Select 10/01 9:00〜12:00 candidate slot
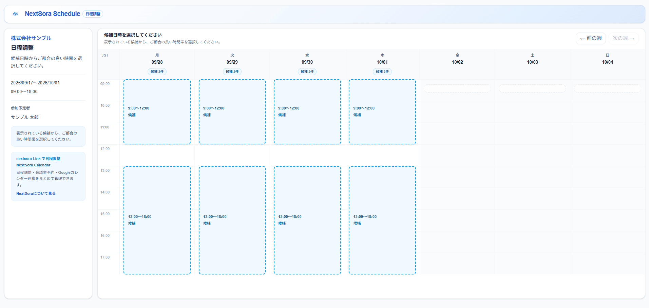649x308 pixels. click(x=382, y=112)
